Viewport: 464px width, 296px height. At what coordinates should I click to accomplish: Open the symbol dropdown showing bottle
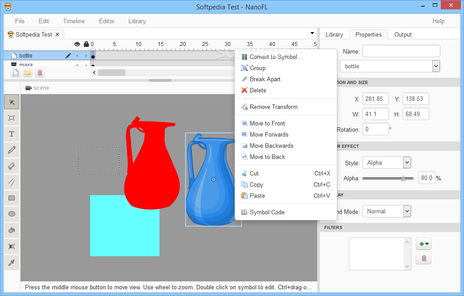[390, 67]
